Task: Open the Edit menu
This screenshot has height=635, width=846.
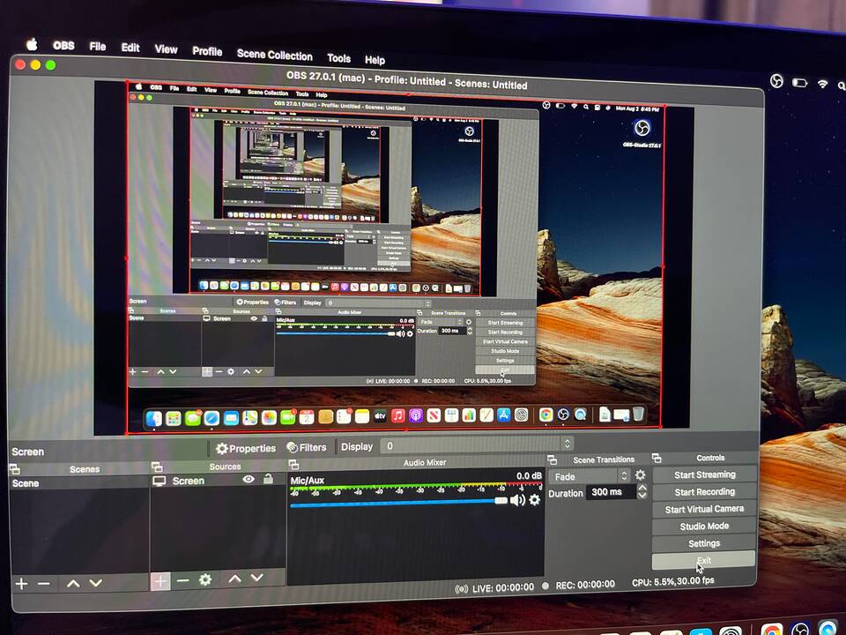Action: coord(130,48)
